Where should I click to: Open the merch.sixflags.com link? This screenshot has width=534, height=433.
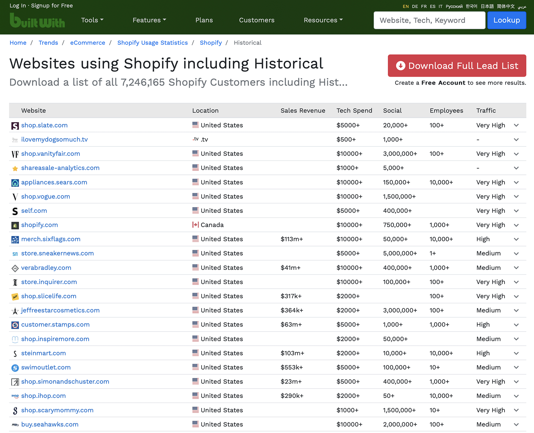pos(51,239)
